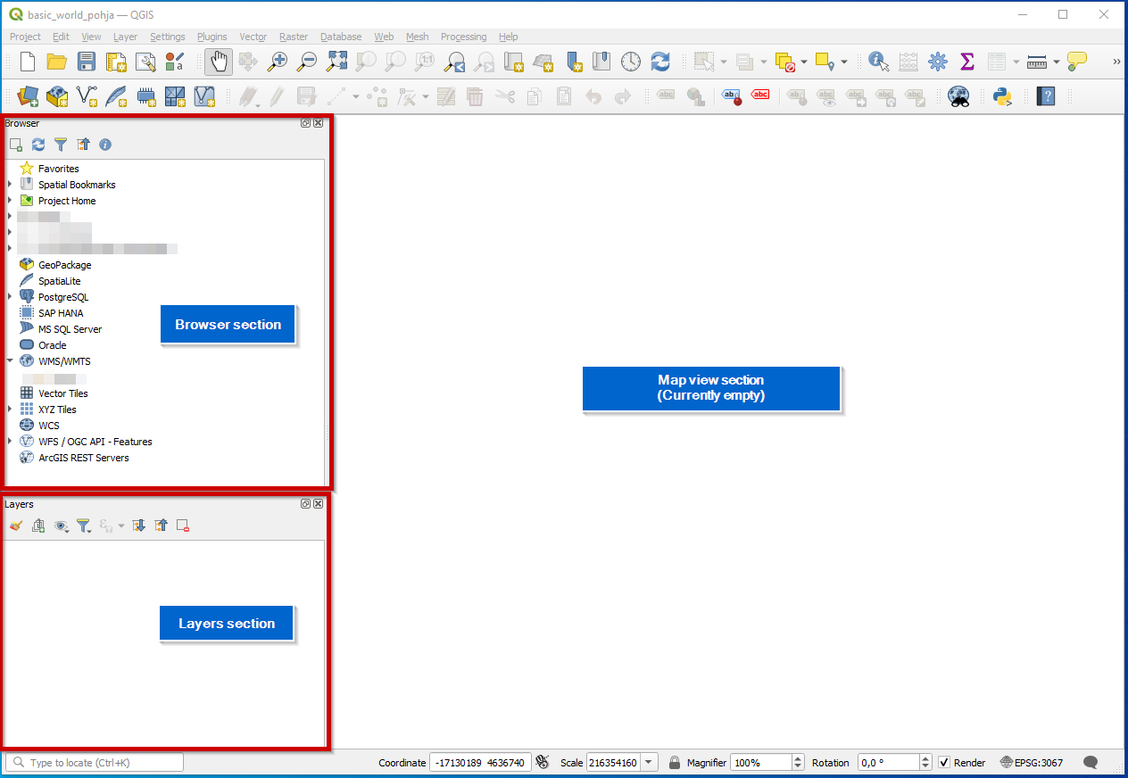1128x778 pixels.
Task: Select ArcGIS REST Servers in Browser tree
Action: click(x=83, y=458)
